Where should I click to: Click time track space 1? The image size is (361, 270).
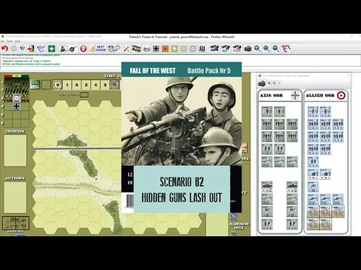tap(67, 85)
